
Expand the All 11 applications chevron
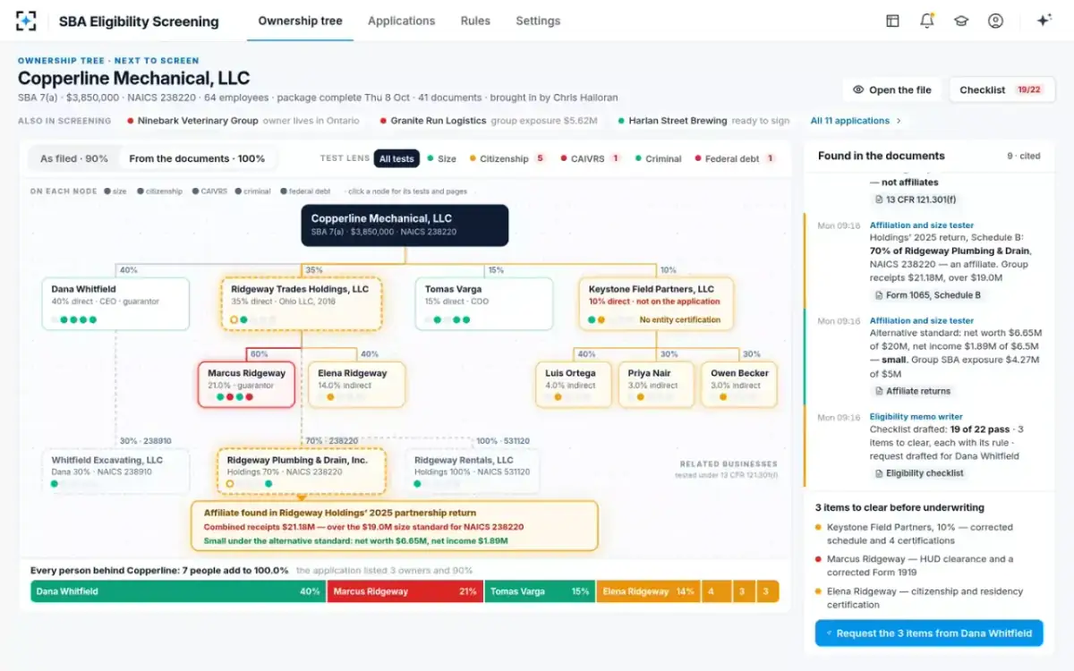point(899,121)
